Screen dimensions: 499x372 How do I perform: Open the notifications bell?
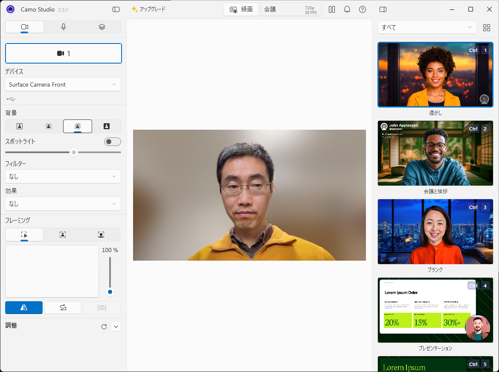pos(347,9)
